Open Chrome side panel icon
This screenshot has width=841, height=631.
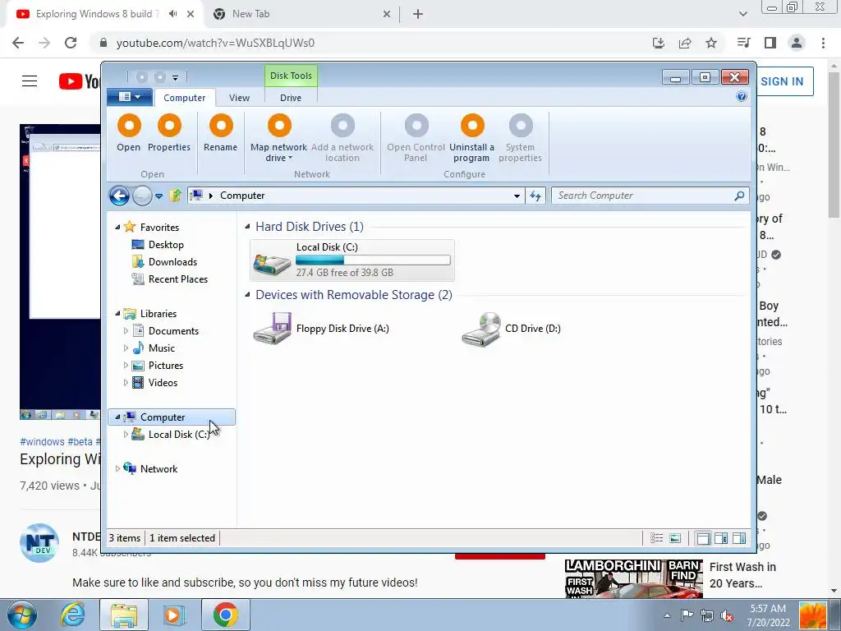coord(770,43)
